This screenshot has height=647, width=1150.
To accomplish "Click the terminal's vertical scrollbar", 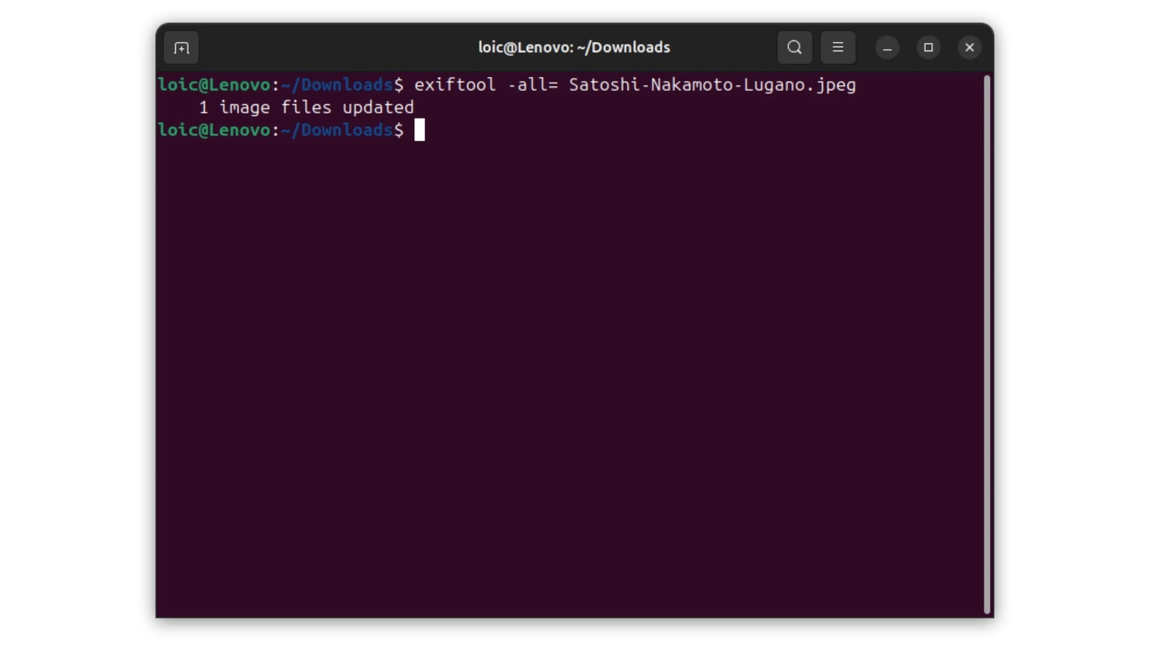I will coord(986,341).
